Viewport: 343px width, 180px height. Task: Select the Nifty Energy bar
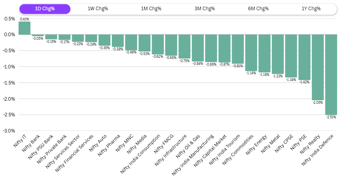click(264, 53)
